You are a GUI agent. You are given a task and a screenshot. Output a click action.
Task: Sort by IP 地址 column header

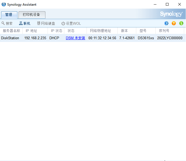click(35, 31)
